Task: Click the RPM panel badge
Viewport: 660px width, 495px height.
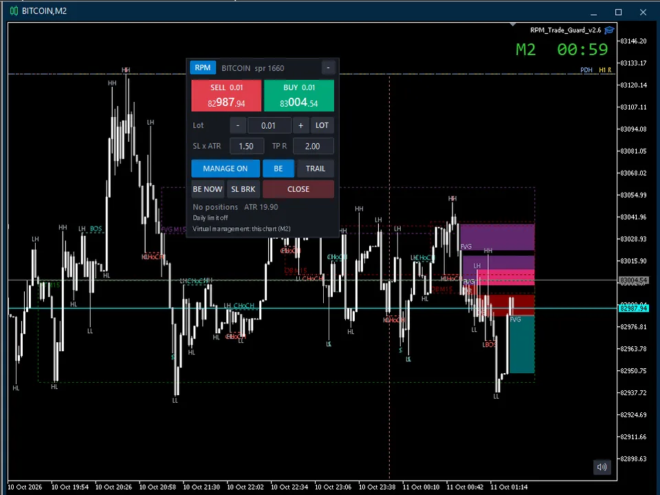Action: [x=203, y=68]
